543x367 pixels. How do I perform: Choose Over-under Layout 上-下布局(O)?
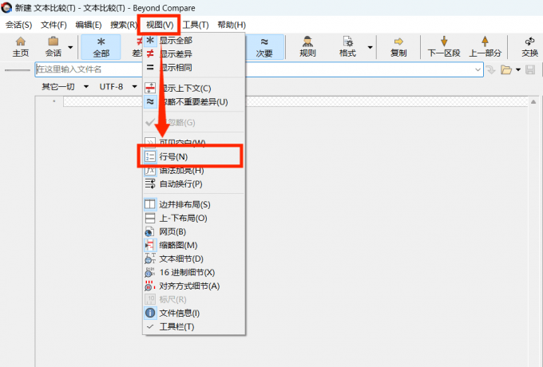click(x=193, y=219)
